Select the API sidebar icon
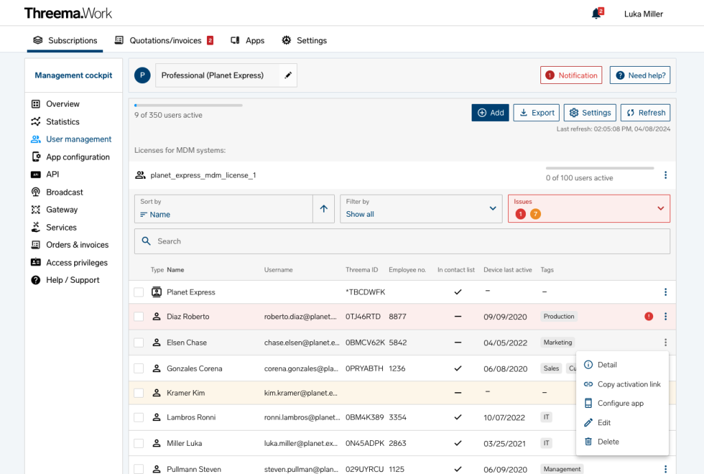This screenshot has width=704, height=474. [x=37, y=174]
